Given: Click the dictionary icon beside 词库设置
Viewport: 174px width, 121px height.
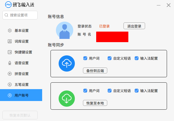Looking at the screenshot, I should 10,41.
